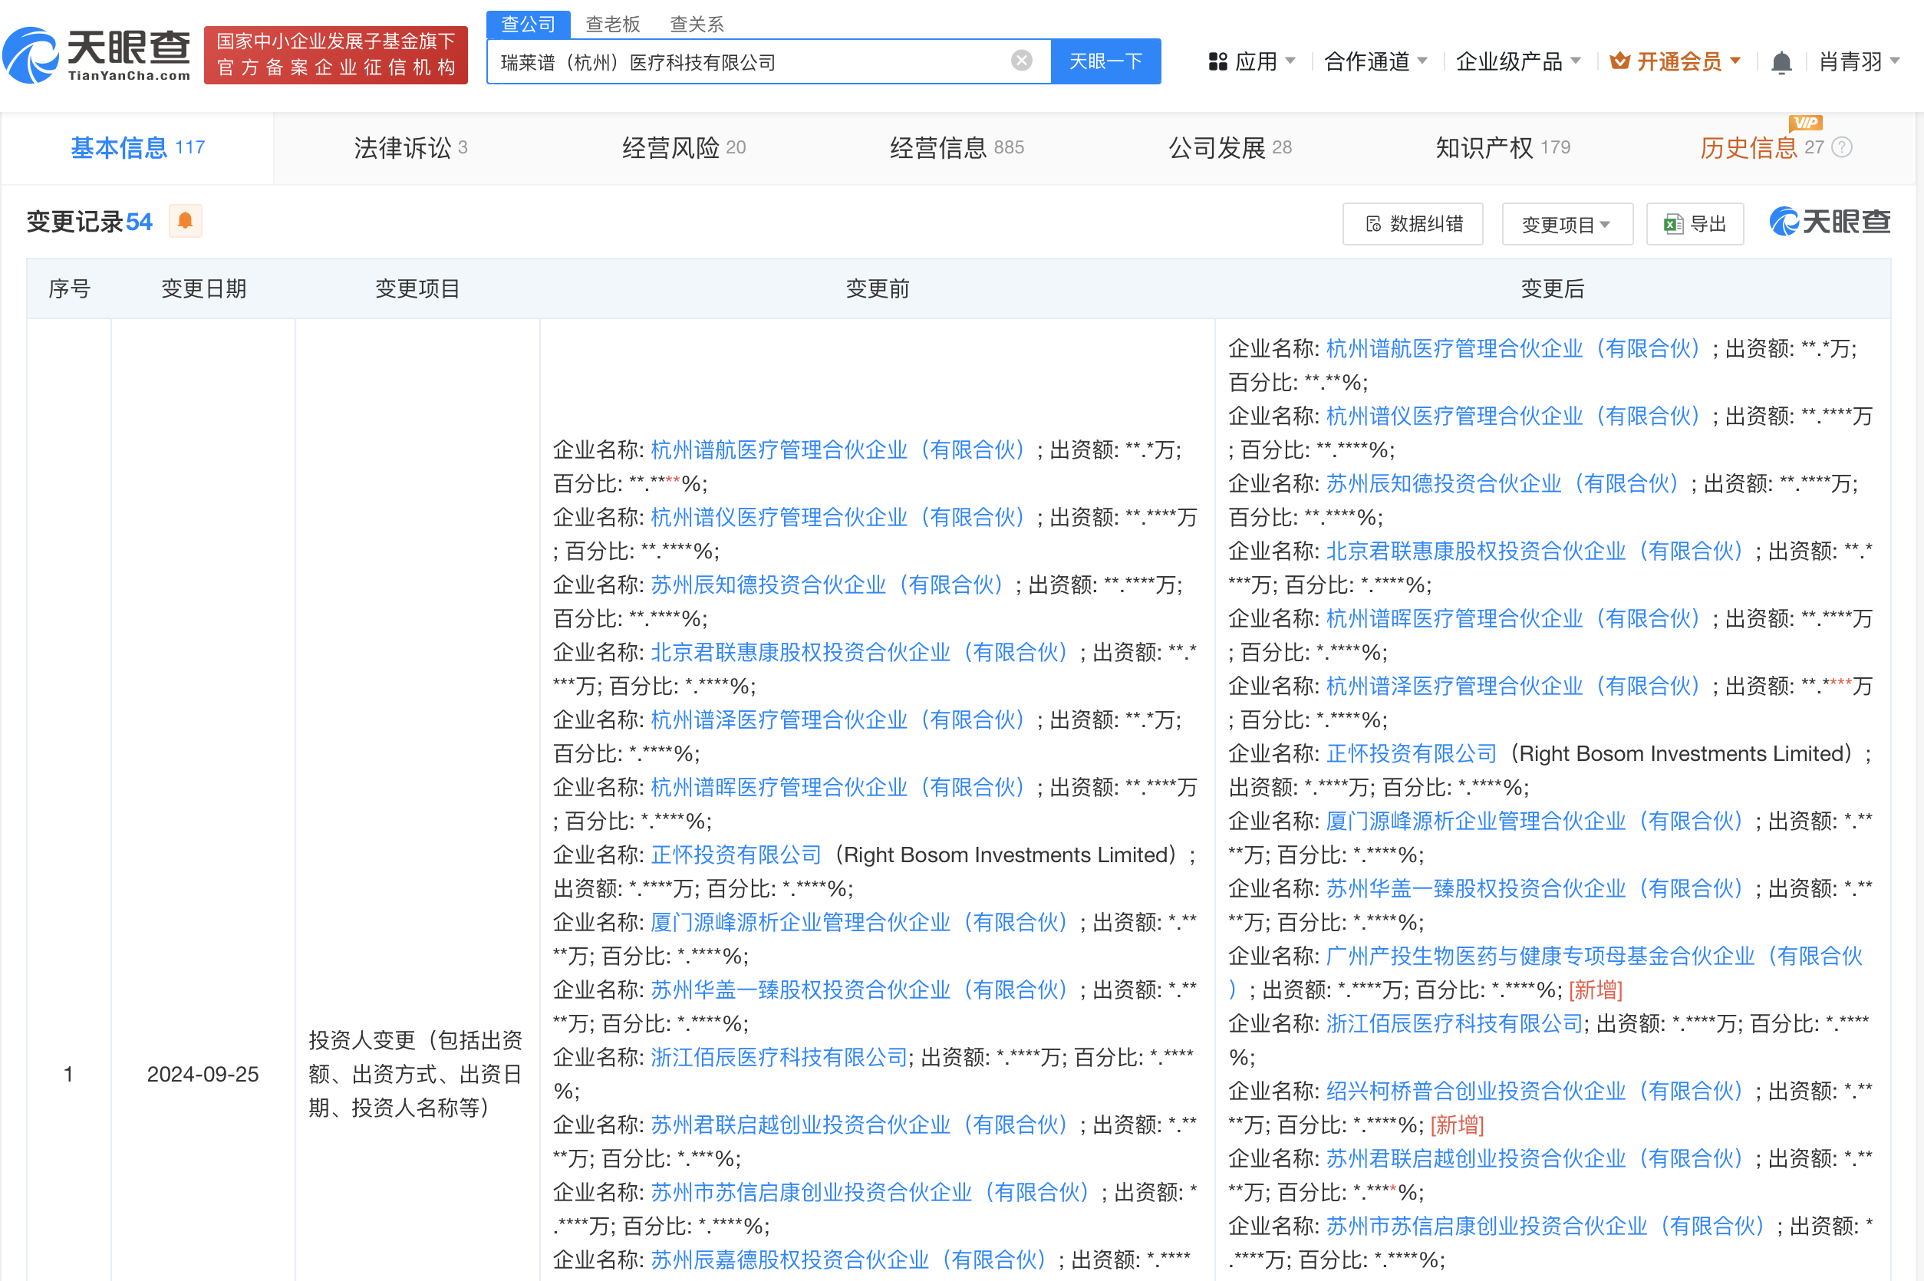Open the 基本信息 tab
The height and width of the screenshot is (1281, 1924).
pos(137,148)
